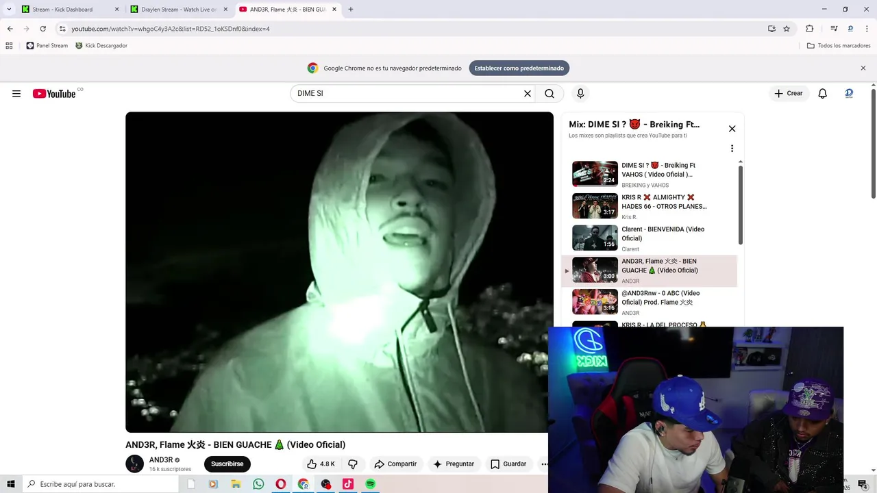The width and height of the screenshot is (877, 493).
Task: Click the Crear button
Action: [788, 94]
